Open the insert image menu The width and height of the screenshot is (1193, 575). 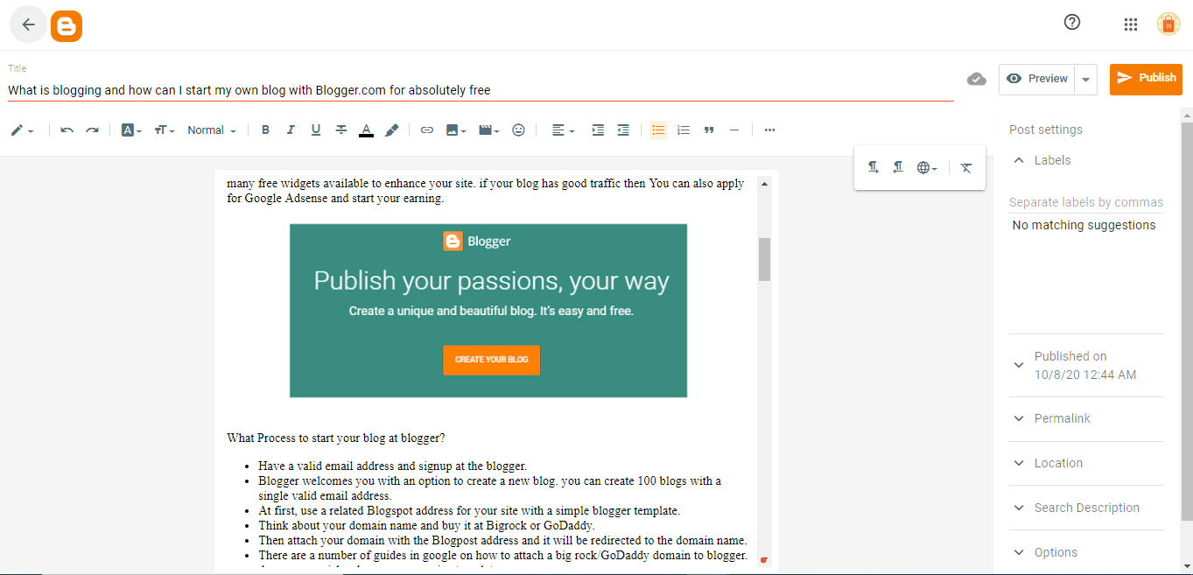click(x=456, y=130)
